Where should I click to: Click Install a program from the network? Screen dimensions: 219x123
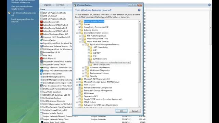pyautogui.click(x=22, y=20)
